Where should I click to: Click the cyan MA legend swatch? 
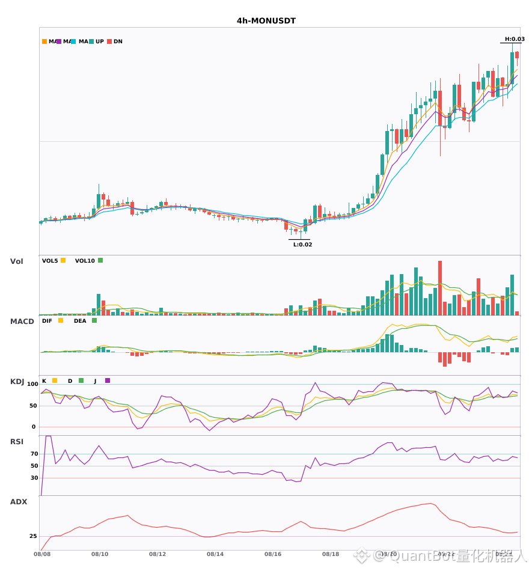(73, 41)
